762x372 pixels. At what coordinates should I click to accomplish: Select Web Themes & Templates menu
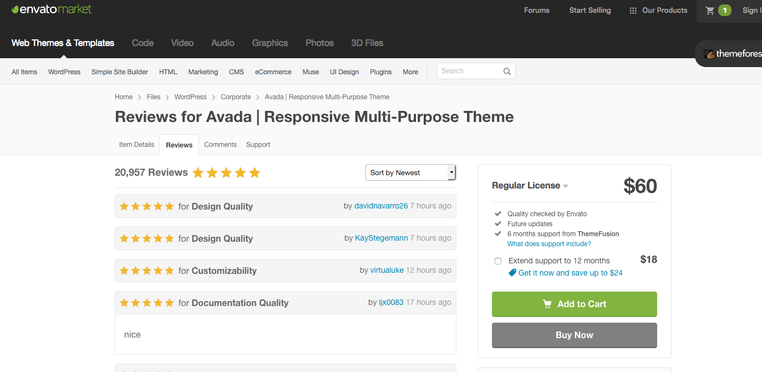pyautogui.click(x=63, y=43)
